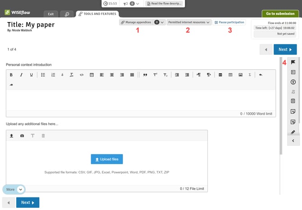Align text to the right

click(x=122, y=75)
